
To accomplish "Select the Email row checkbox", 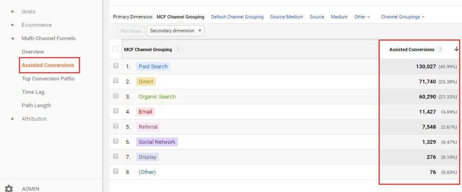I will coord(116,111).
